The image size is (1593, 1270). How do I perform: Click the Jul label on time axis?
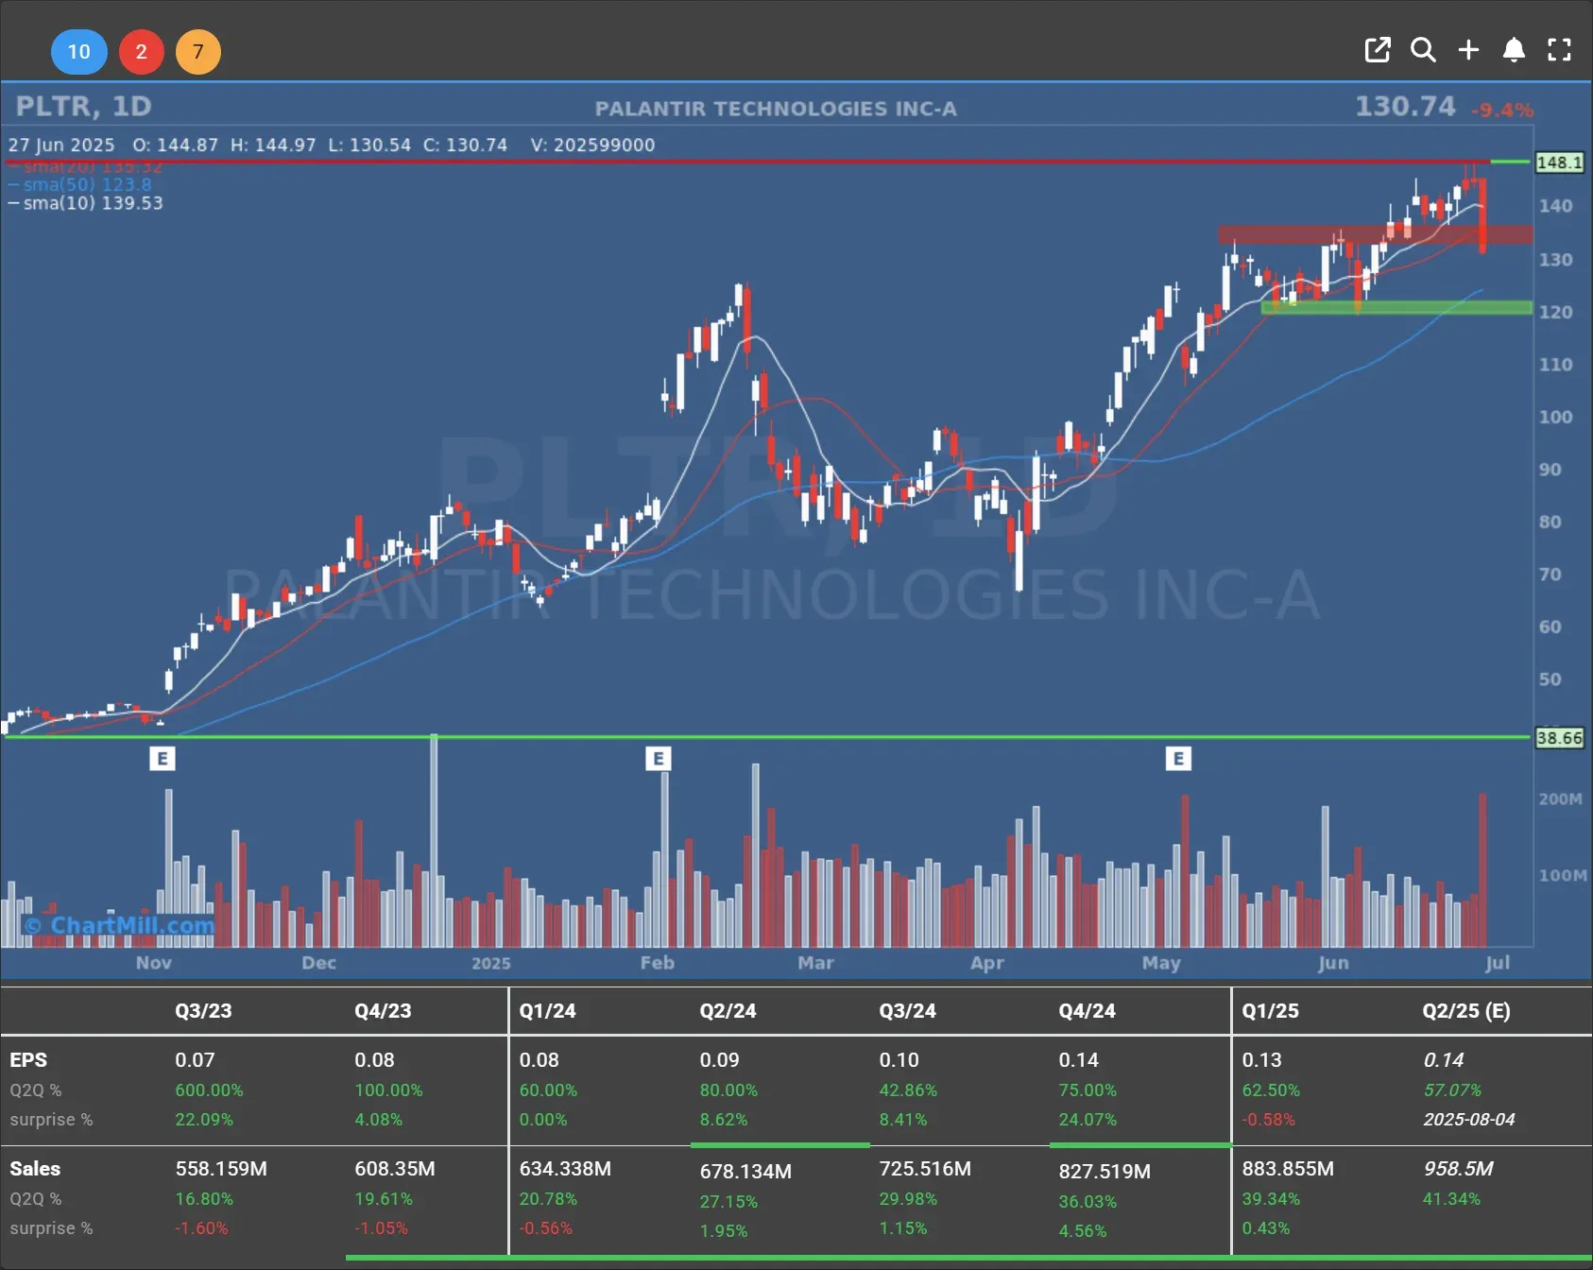(x=1498, y=963)
